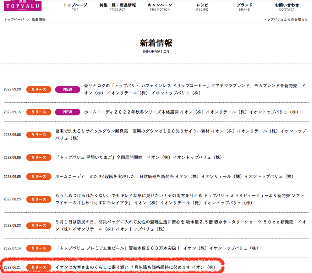Open the リサイクルダウン新発売 article
The image size is (312, 273).
[x=181, y=135]
